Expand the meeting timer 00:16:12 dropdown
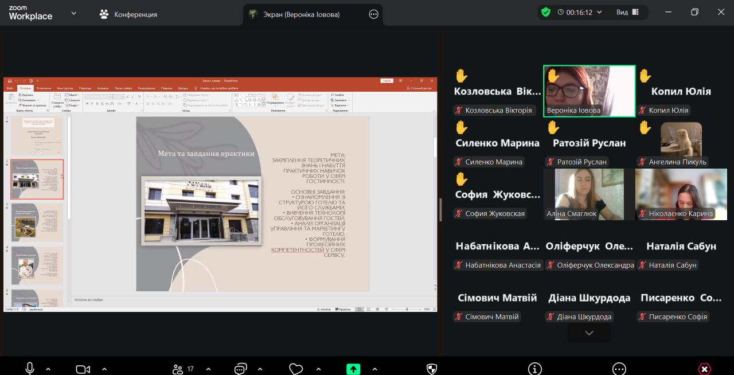 tap(599, 12)
